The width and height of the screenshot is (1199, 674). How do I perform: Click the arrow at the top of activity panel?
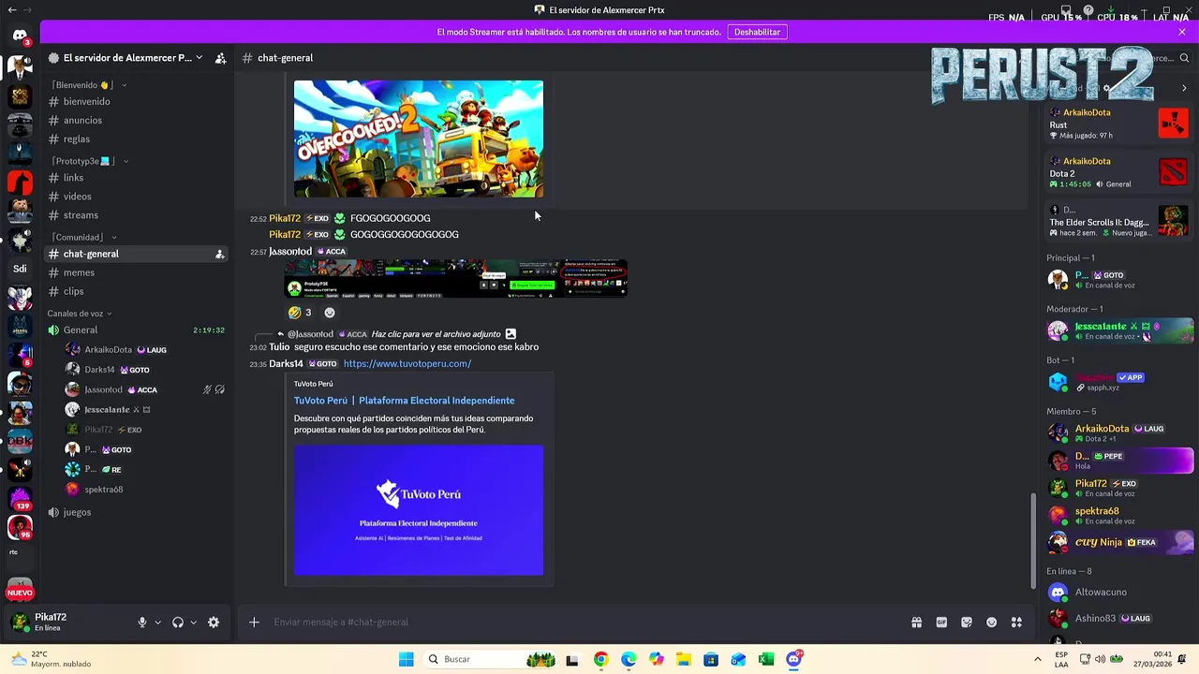(1184, 88)
